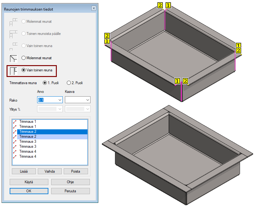
Task: Click the mitre corner icon beside enabled Molemmat reunat
Action: pos(13,59)
